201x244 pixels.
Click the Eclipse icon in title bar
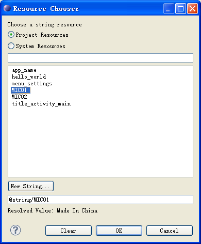tap(7, 8)
